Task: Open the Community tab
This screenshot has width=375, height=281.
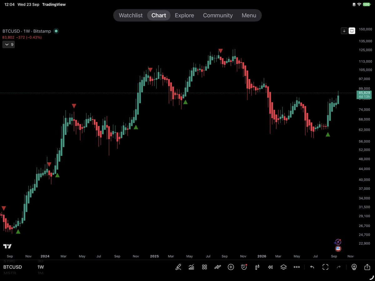Action: click(218, 15)
